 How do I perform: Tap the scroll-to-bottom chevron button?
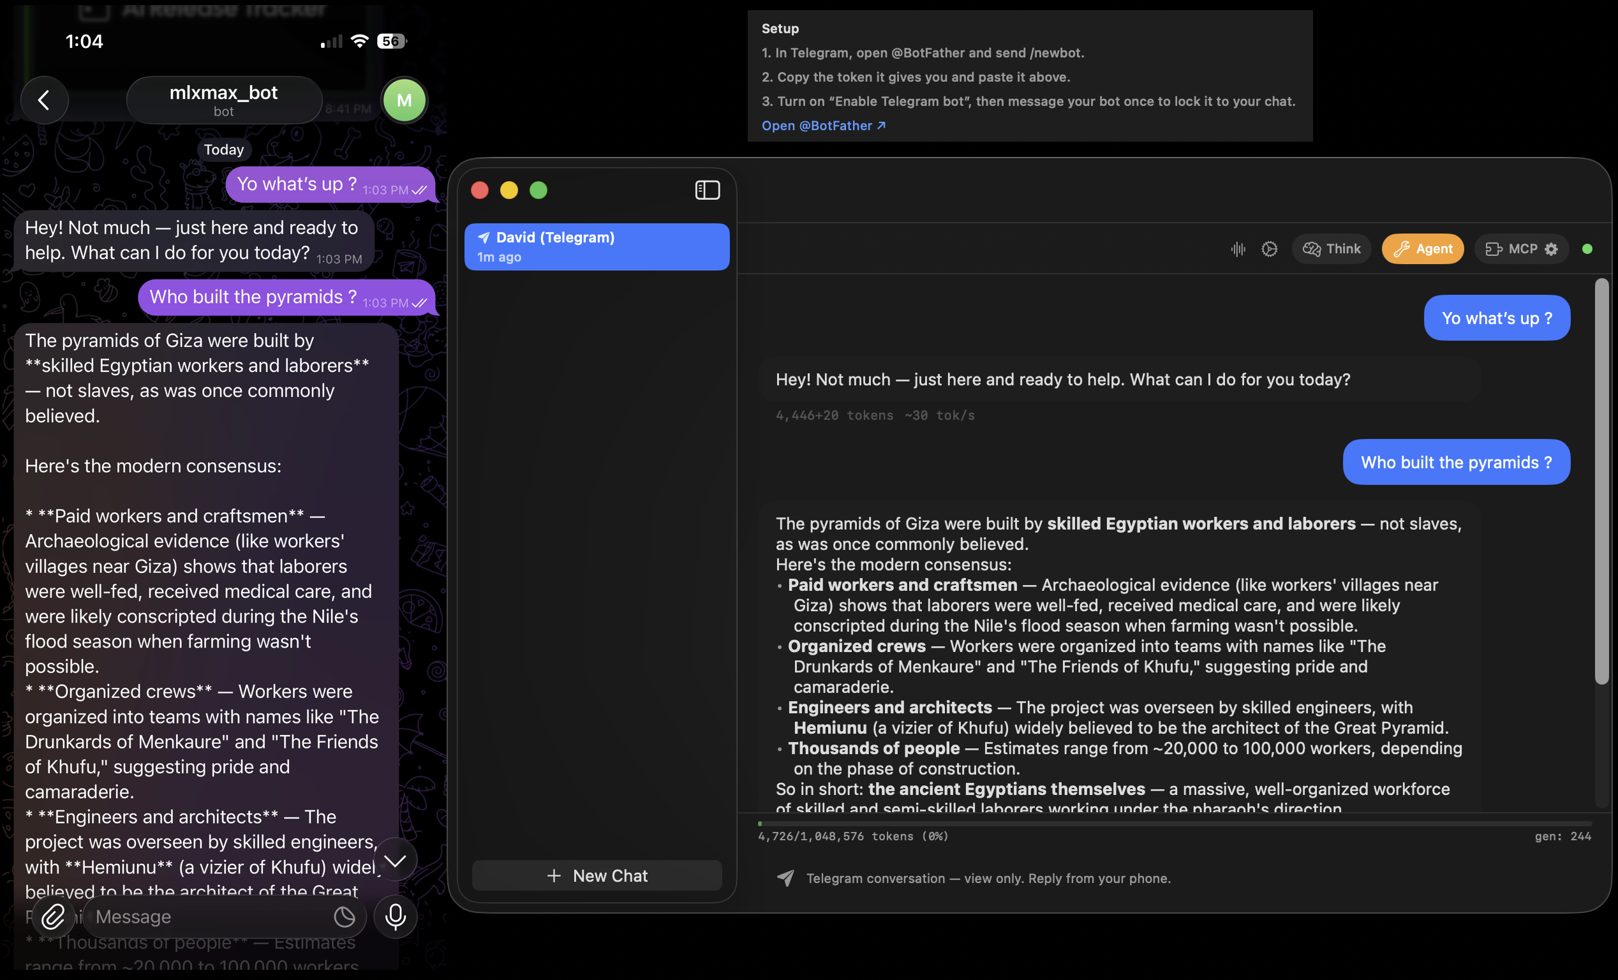(x=396, y=860)
